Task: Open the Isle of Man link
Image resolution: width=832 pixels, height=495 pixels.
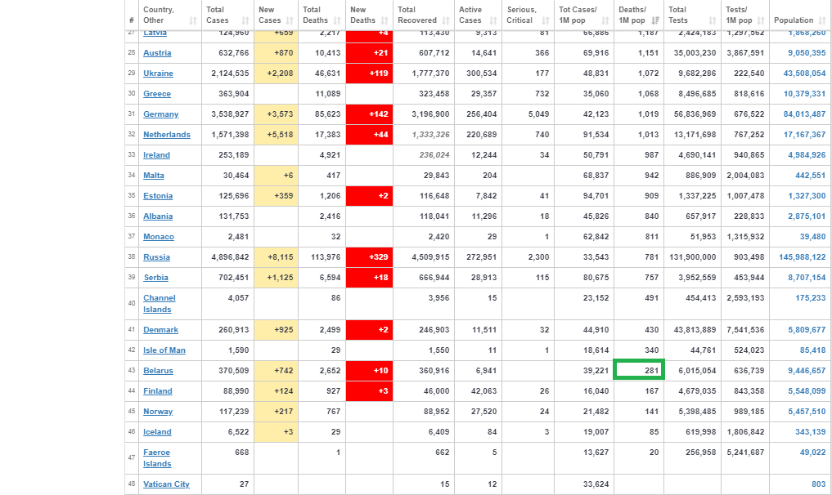Action: [x=164, y=350]
